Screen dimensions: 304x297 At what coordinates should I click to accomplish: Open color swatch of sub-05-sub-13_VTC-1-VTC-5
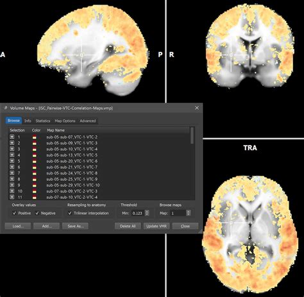pos(34,155)
